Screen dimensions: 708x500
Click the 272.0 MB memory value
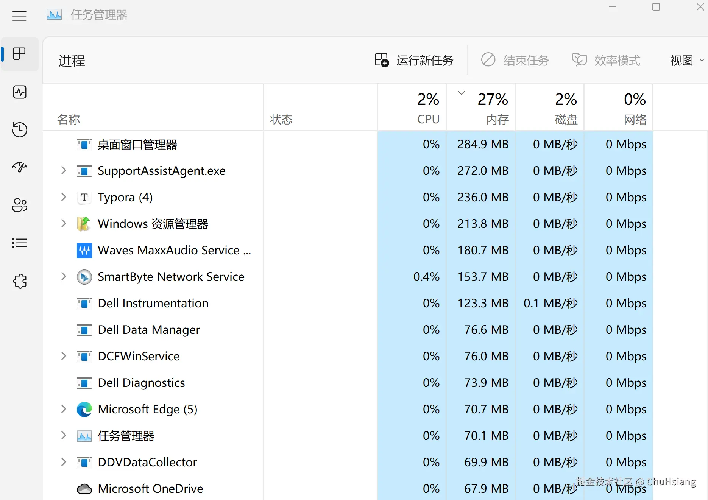pyautogui.click(x=483, y=171)
